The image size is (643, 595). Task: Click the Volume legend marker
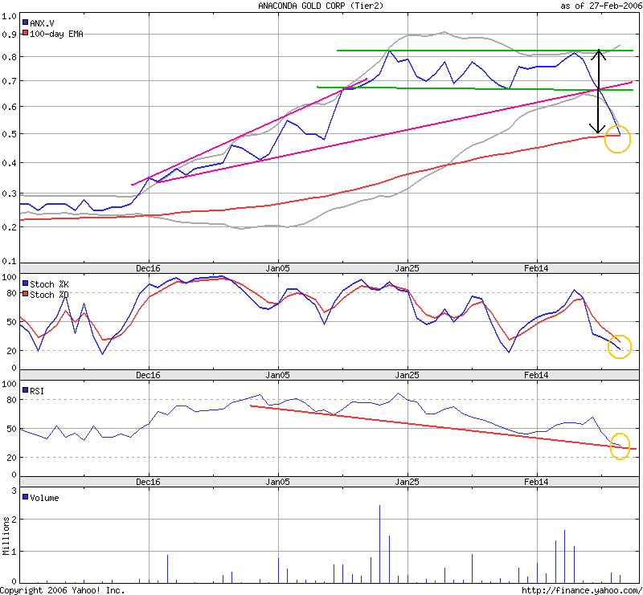point(27,498)
